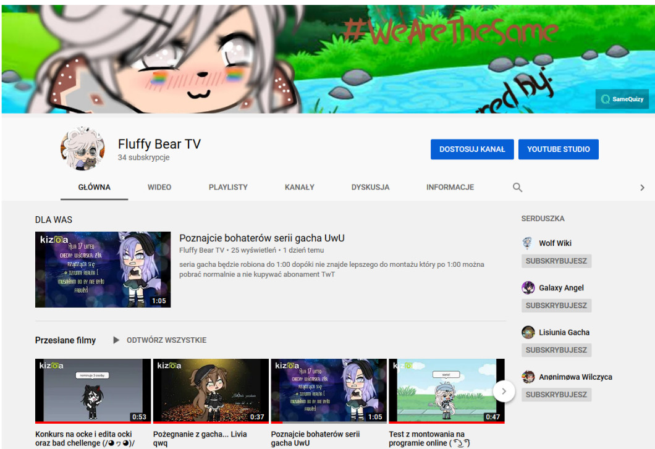The width and height of the screenshot is (655, 449).
Task: Toggle Galaxy Angel Subskrybujesz button
Action: (556, 305)
